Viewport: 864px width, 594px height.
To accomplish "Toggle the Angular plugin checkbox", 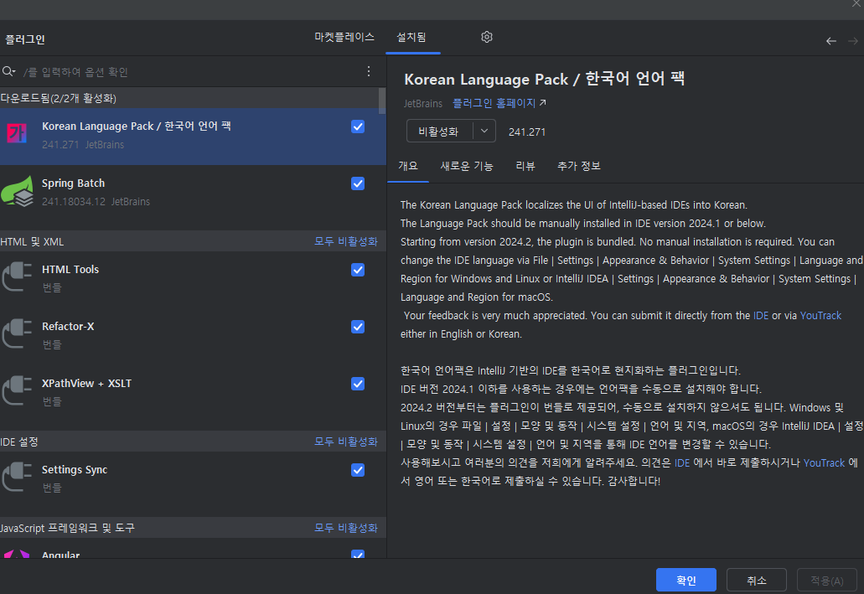I will click(358, 555).
